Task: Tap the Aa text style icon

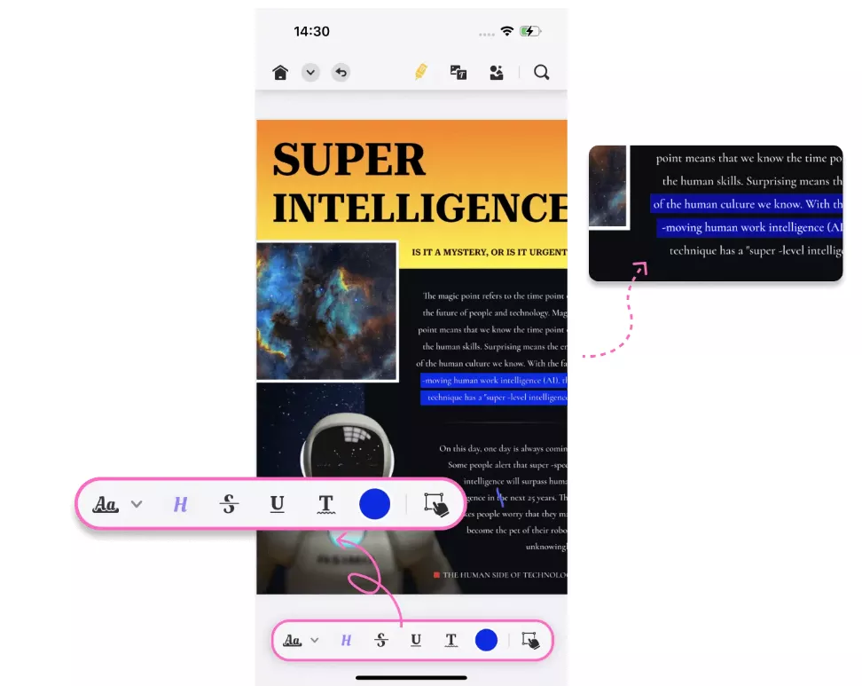Action: click(x=106, y=504)
